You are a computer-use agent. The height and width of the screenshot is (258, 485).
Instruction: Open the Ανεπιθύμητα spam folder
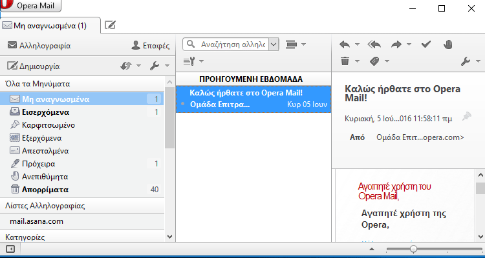point(82,177)
